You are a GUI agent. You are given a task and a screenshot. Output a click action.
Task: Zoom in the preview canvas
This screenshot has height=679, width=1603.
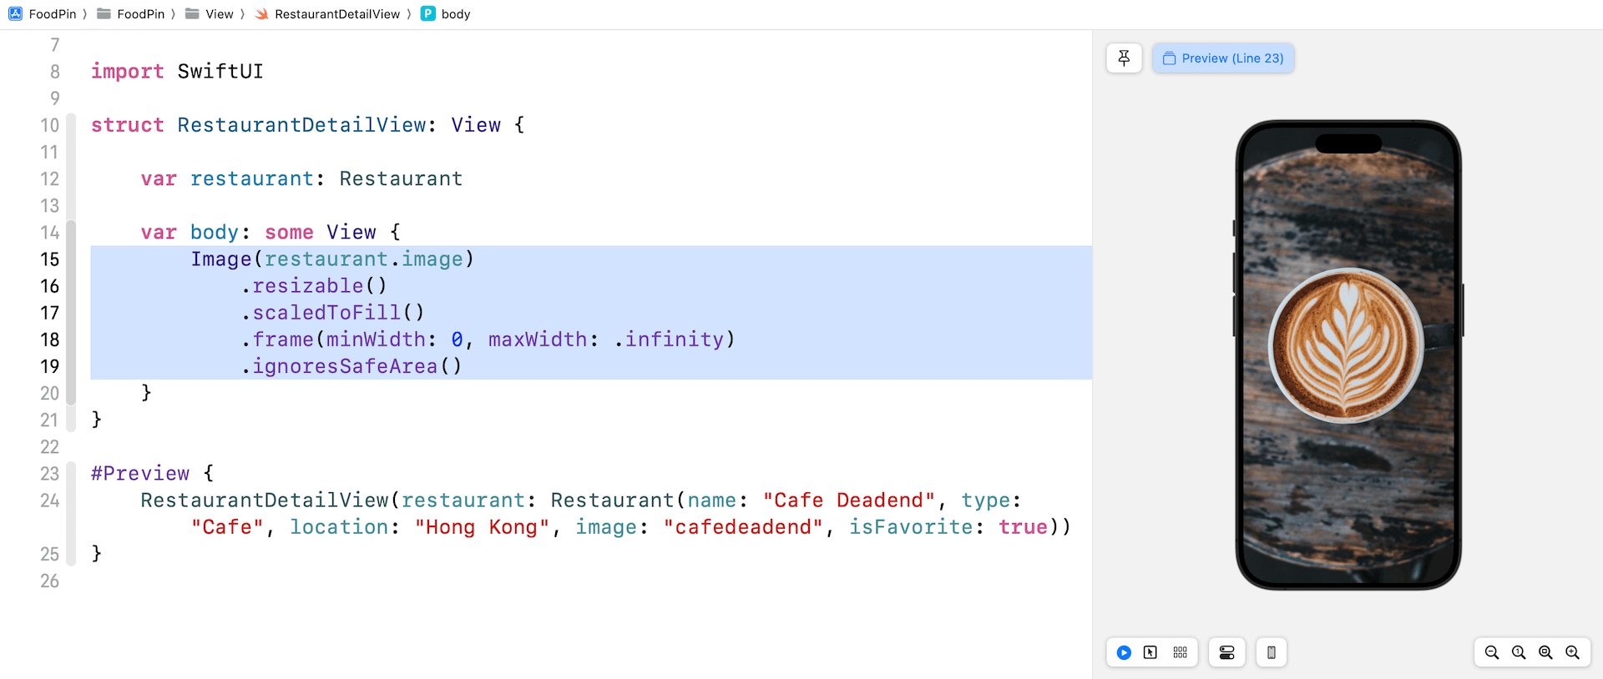(x=1572, y=652)
